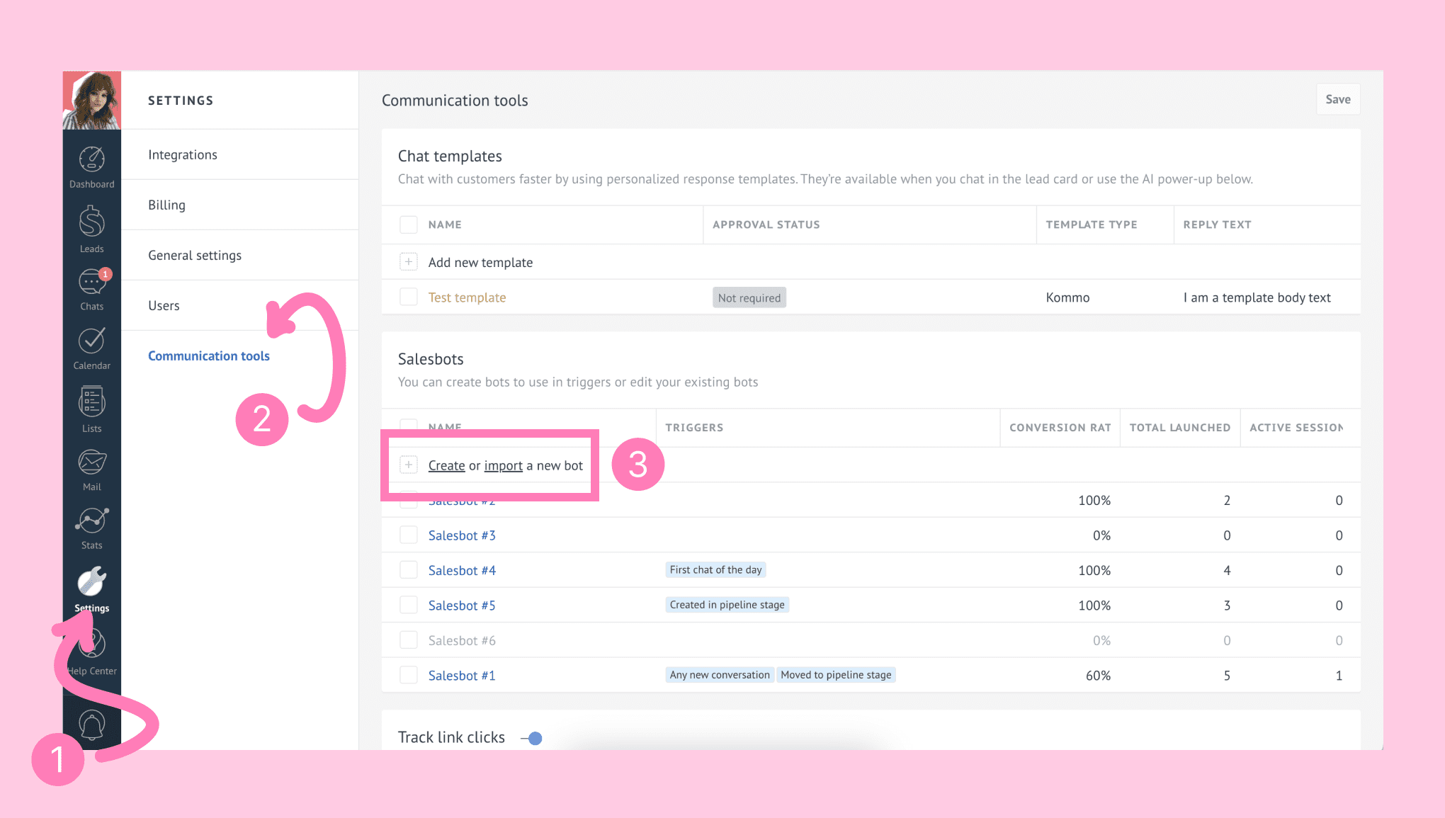The width and height of the screenshot is (1445, 818).
Task: Open Integrations settings menu item
Action: coord(183,154)
